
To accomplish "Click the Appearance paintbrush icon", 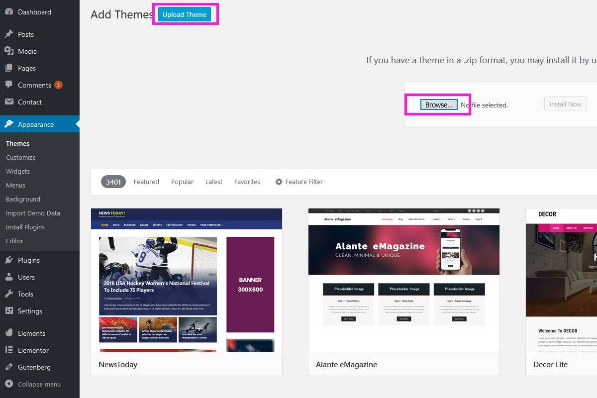I will tap(9, 124).
